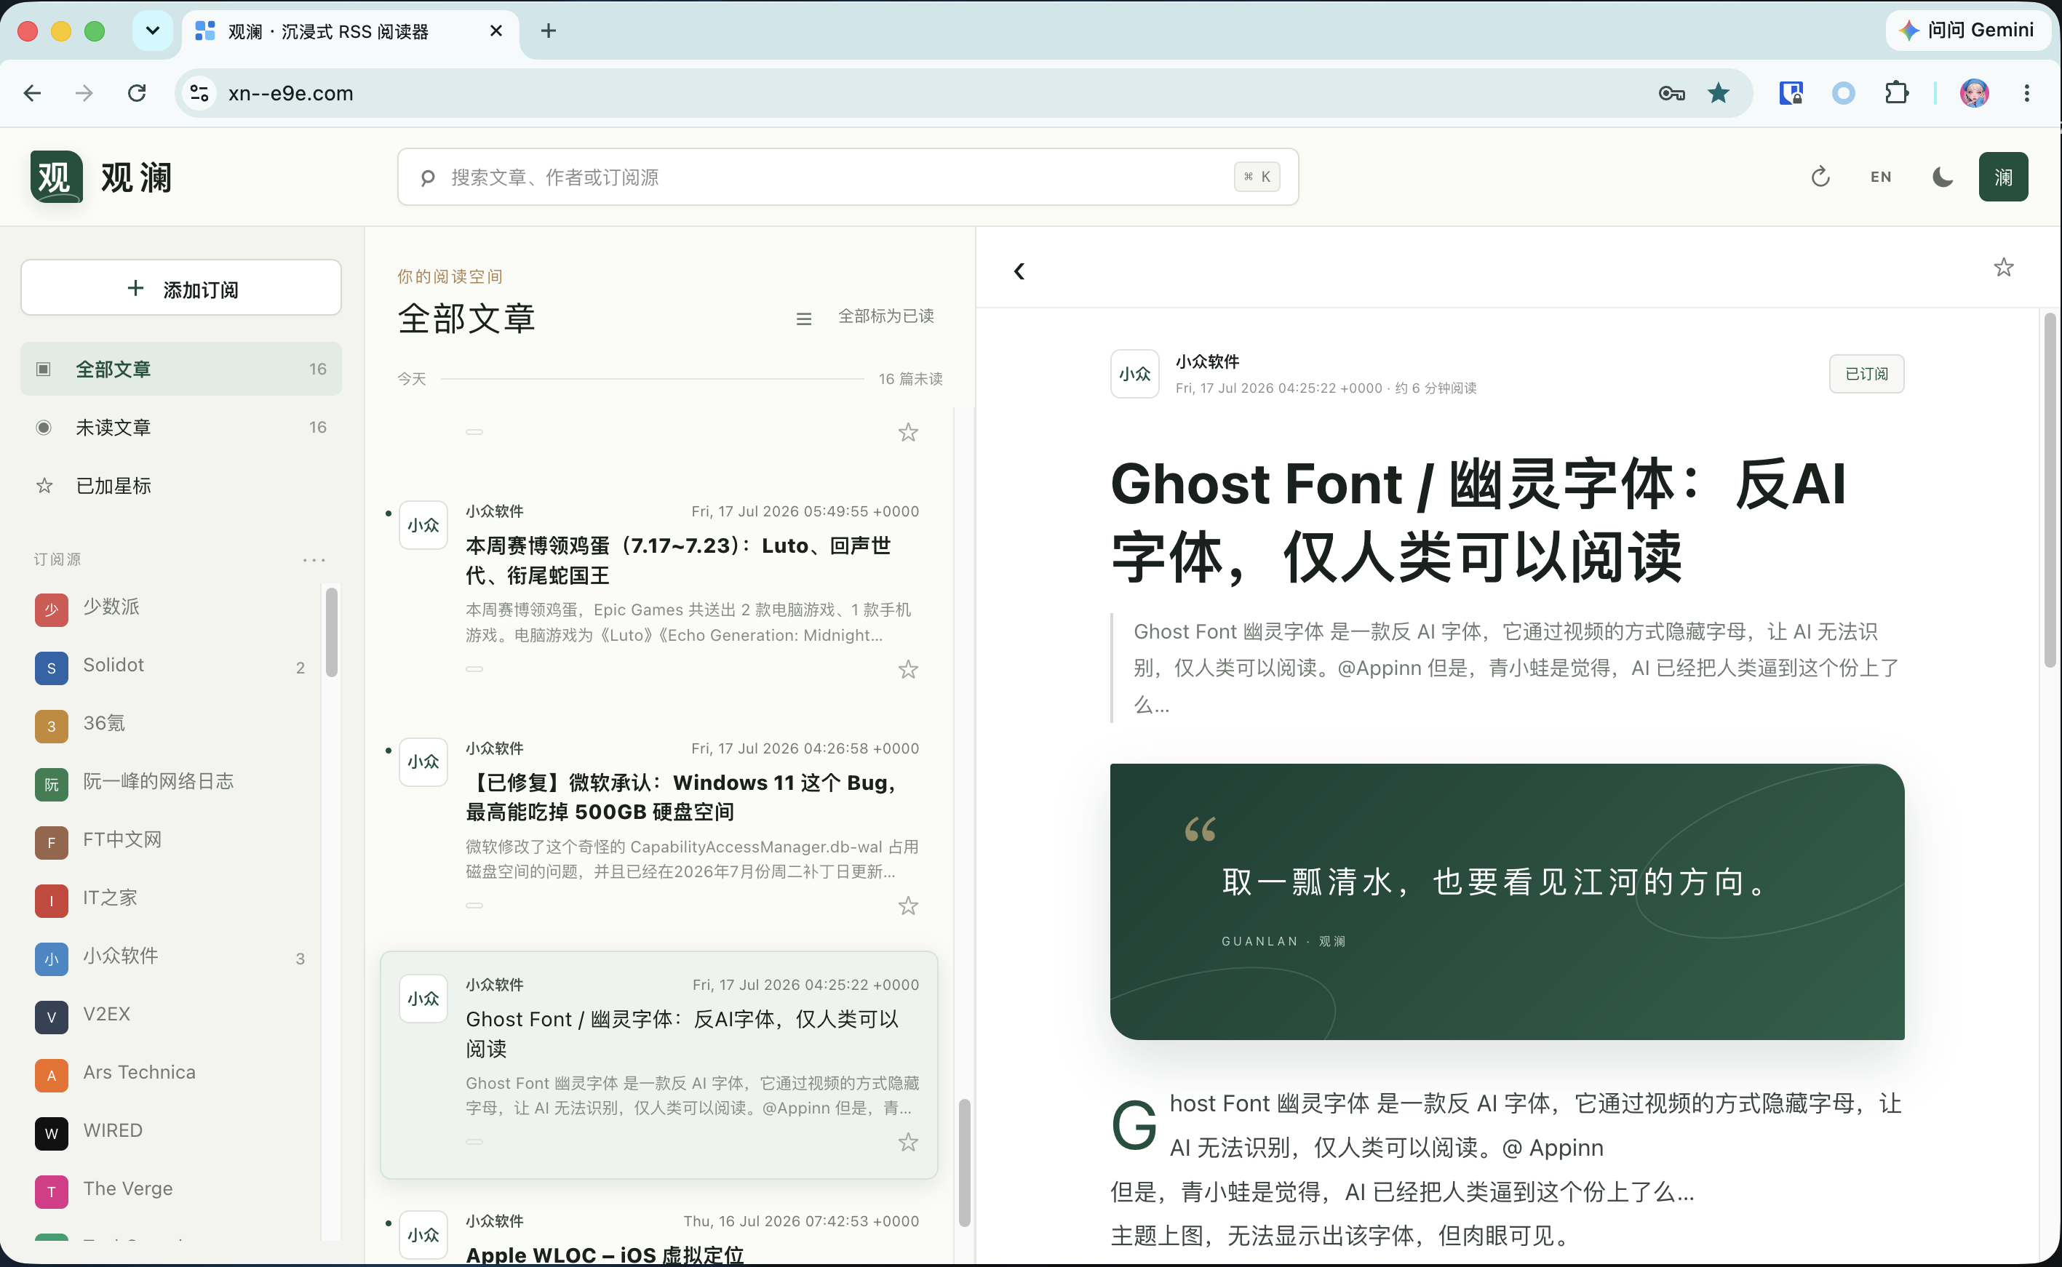Open the 阮一峰的网络日志 feed icon
This screenshot has width=2062, height=1267.
coord(51,784)
